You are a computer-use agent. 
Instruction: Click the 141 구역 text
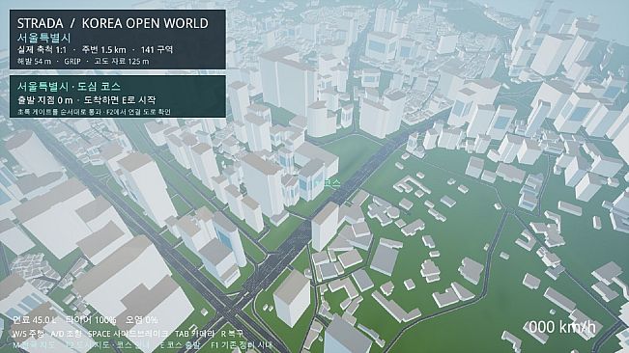pyautogui.click(x=157, y=50)
